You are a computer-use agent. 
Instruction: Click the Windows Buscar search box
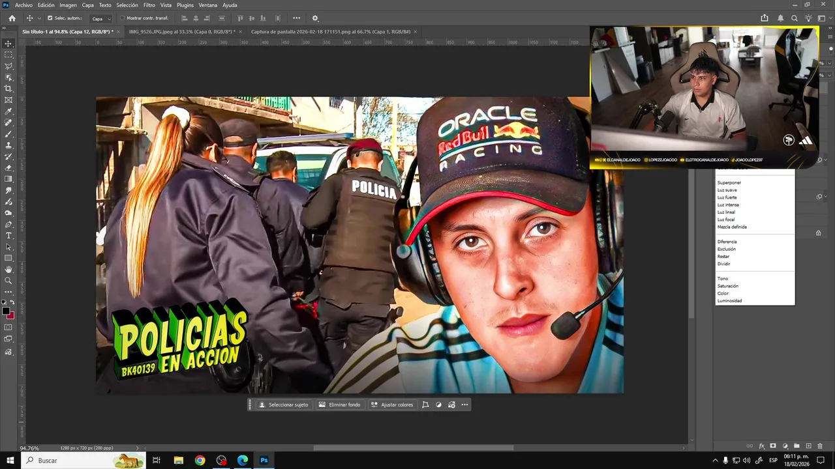click(x=83, y=461)
